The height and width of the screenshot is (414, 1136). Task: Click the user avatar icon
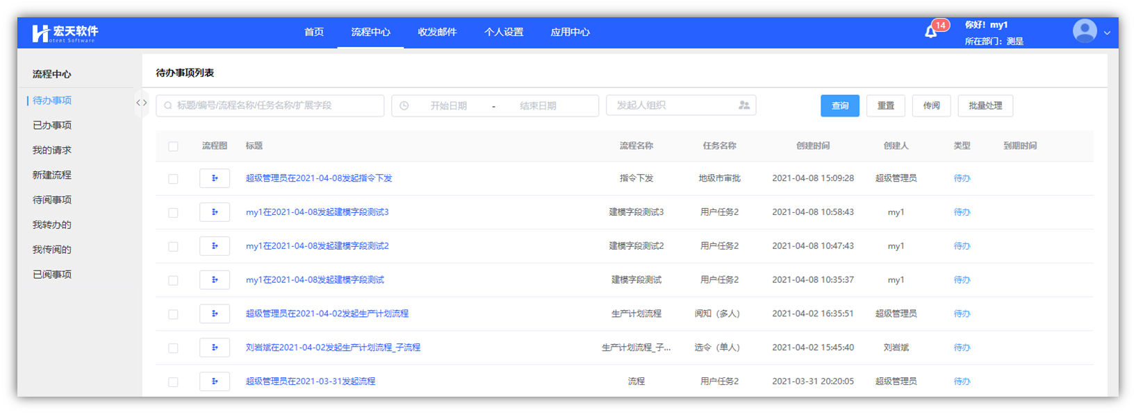pos(1084,31)
